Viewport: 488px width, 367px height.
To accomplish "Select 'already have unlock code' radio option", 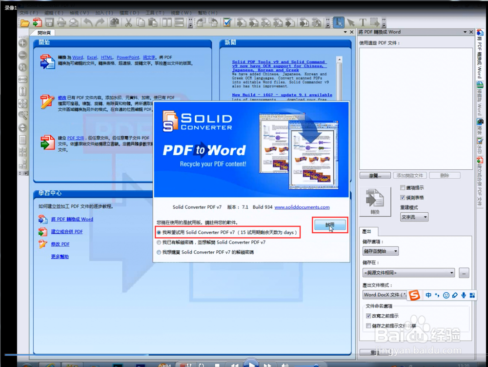I will 159,243.
